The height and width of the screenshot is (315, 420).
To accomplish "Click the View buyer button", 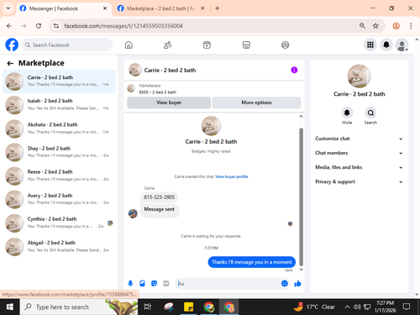I will (169, 102).
